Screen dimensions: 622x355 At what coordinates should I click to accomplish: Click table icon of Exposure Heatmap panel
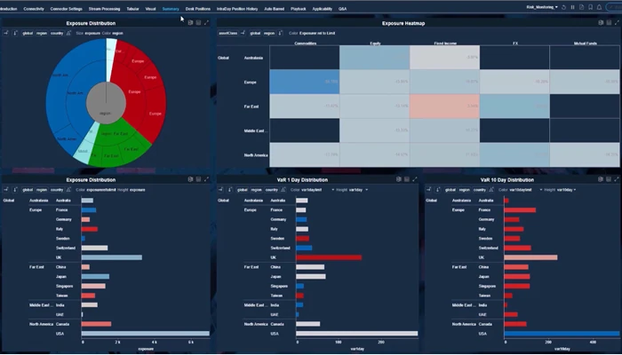tap(609, 23)
